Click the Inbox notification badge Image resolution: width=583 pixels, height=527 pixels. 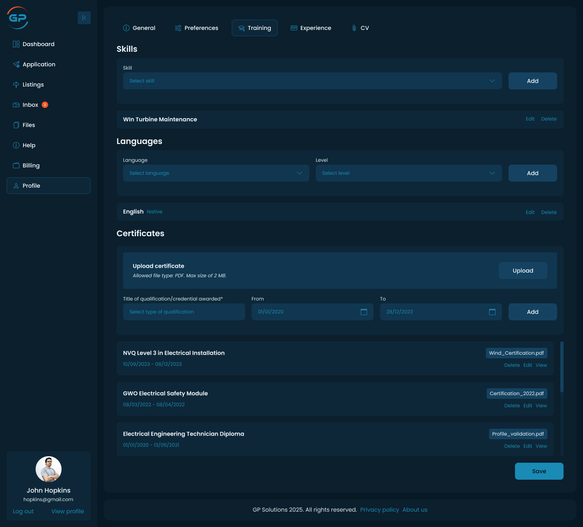click(x=45, y=105)
